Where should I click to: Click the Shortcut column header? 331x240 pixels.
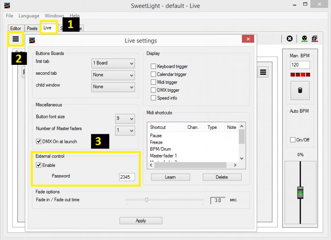(166, 127)
